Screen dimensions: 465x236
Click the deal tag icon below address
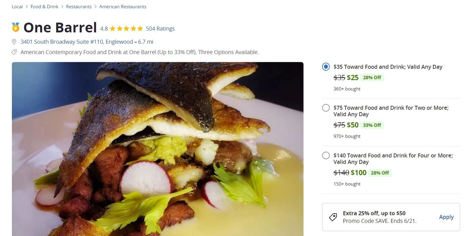pos(14,52)
